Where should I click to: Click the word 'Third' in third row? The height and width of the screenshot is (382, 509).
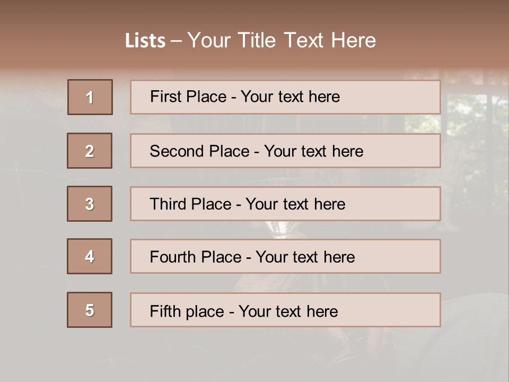click(168, 204)
